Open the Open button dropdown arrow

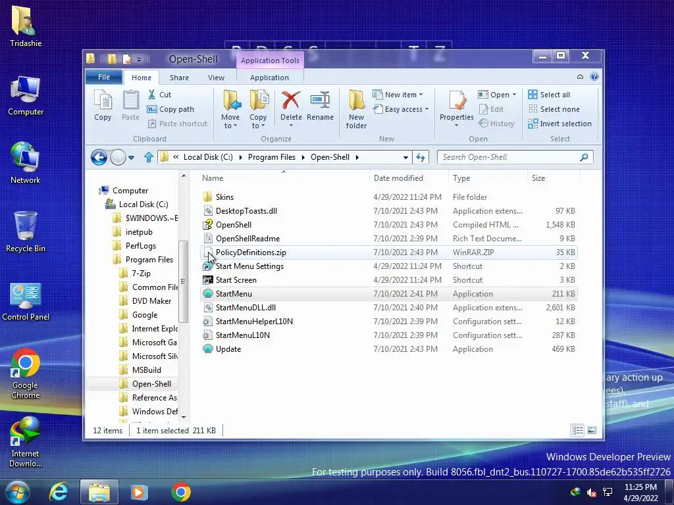[x=514, y=95]
